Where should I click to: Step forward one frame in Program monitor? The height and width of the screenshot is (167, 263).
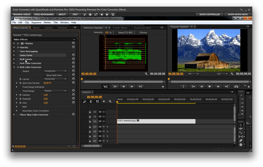coord(218,87)
